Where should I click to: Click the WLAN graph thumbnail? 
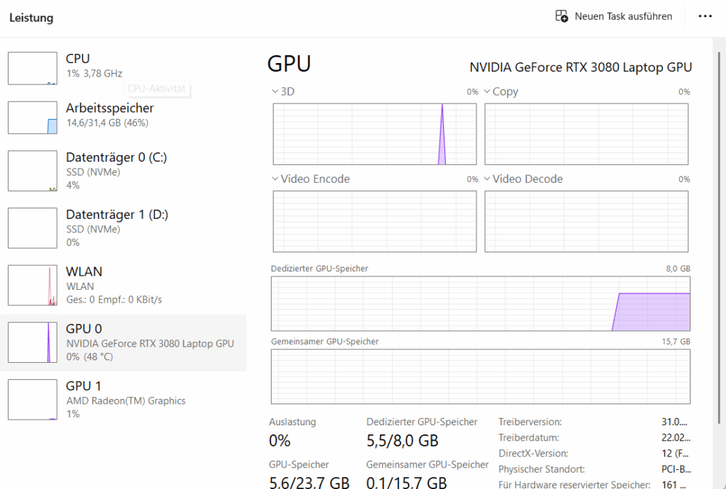tap(32, 285)
